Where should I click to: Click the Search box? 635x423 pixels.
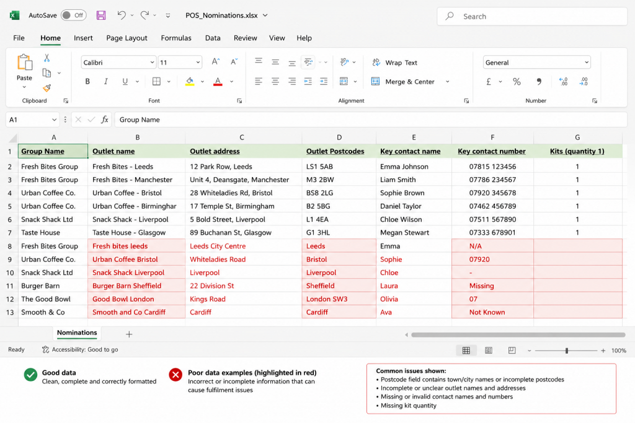531,16
